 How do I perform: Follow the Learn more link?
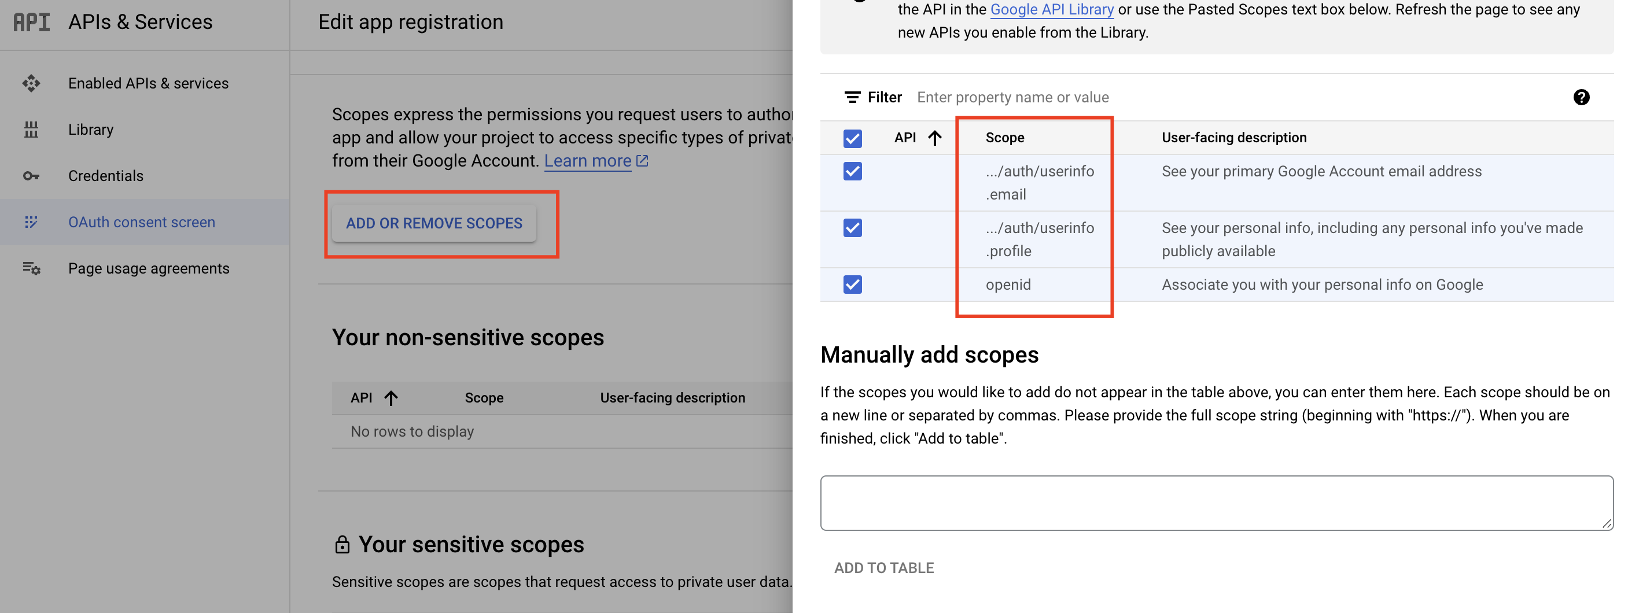point(596,161)
